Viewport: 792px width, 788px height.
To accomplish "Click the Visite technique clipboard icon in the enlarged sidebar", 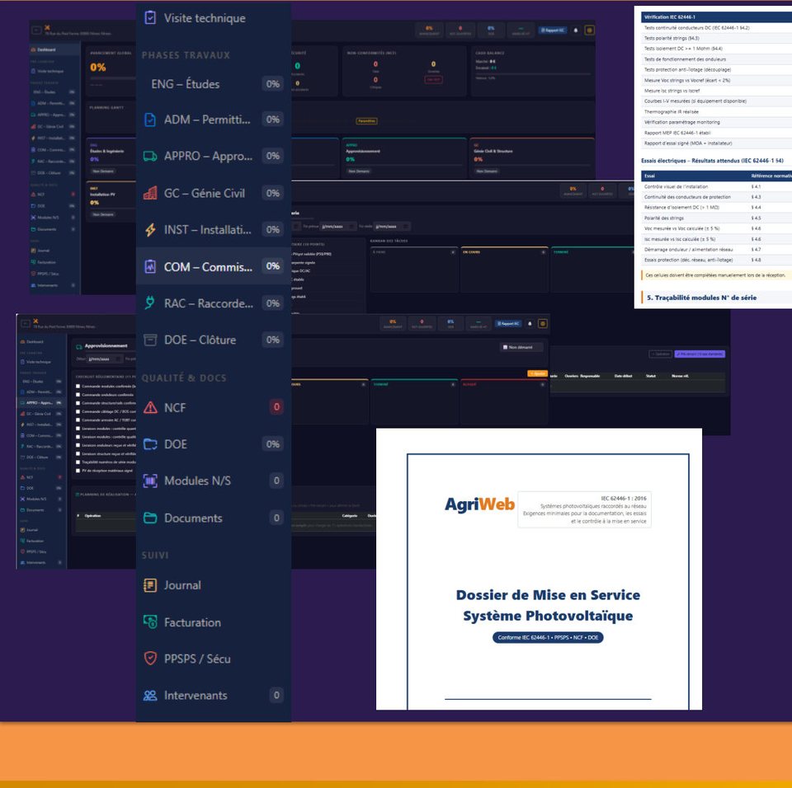I will [149, 17].
